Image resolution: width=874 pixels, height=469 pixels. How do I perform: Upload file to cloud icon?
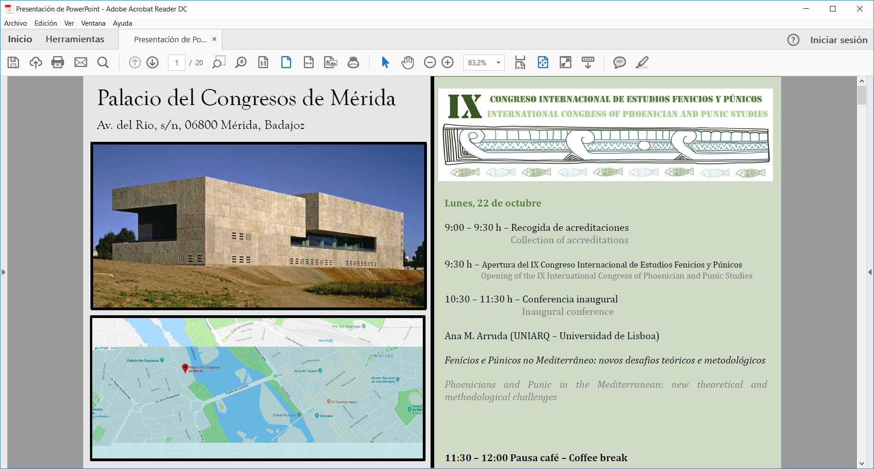pos(36,62)
